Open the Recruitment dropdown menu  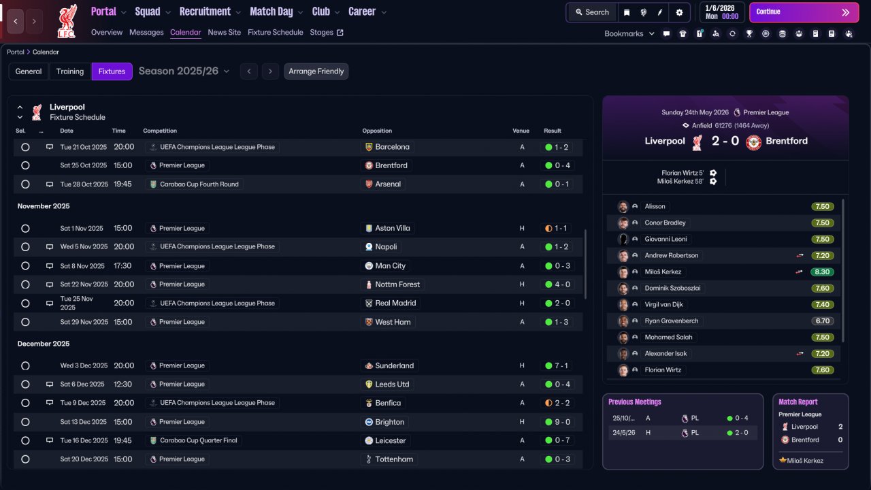[210, 12]
